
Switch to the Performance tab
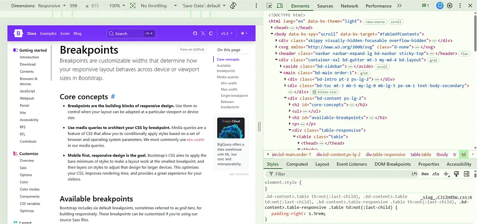(379, 6)
